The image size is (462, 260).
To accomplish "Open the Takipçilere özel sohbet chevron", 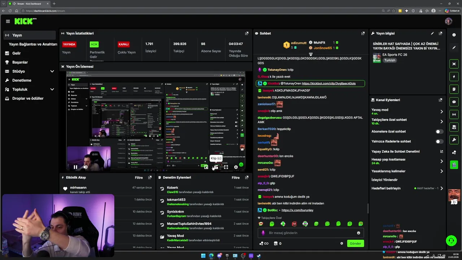I will click(x=441, y=121).
